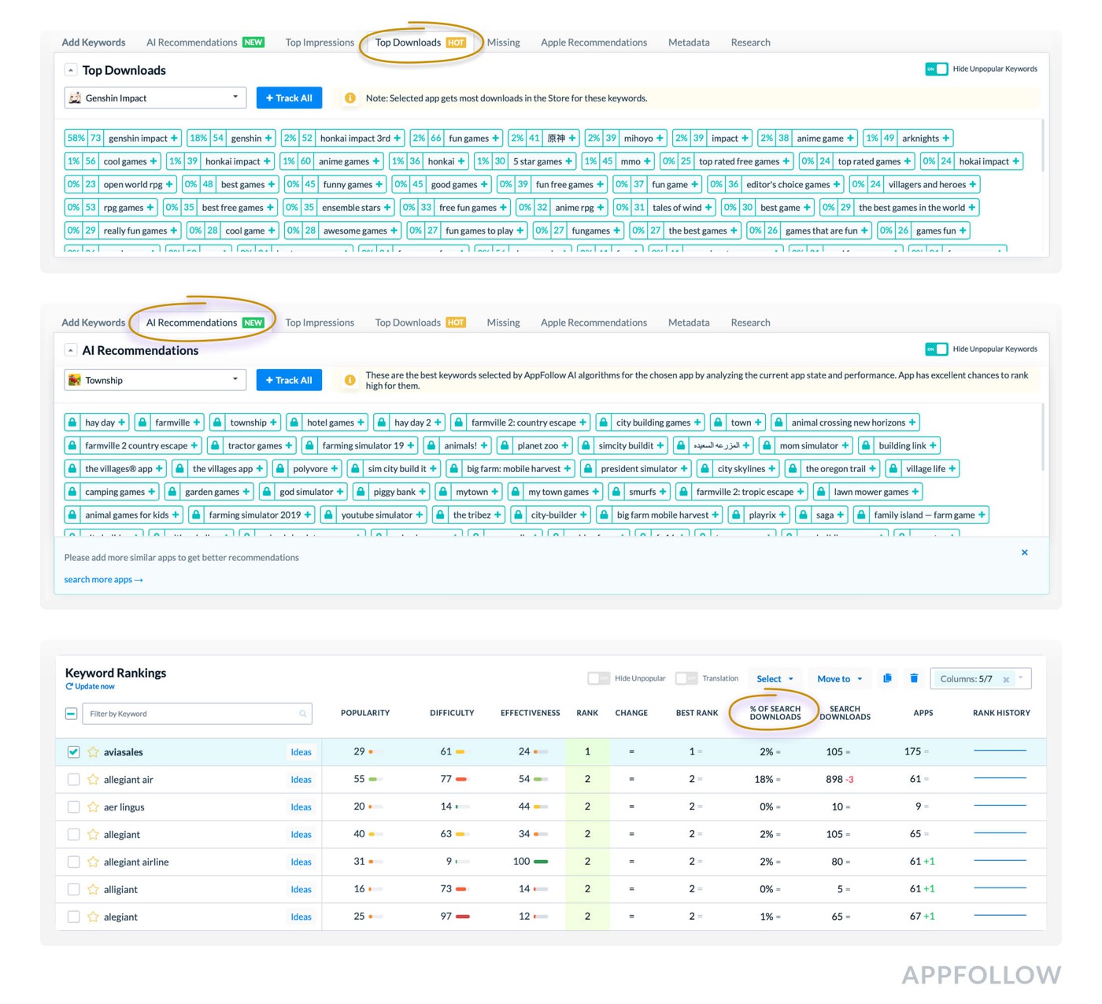
Task: Open the Research tab above the Top Downloads panel
Action: click(x=750, y=42)
